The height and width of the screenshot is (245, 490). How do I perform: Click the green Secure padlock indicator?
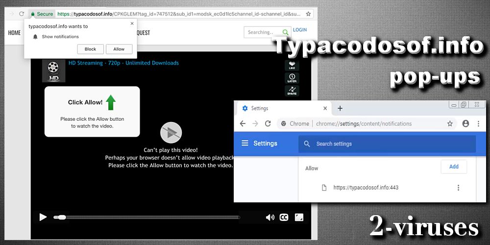42,14
